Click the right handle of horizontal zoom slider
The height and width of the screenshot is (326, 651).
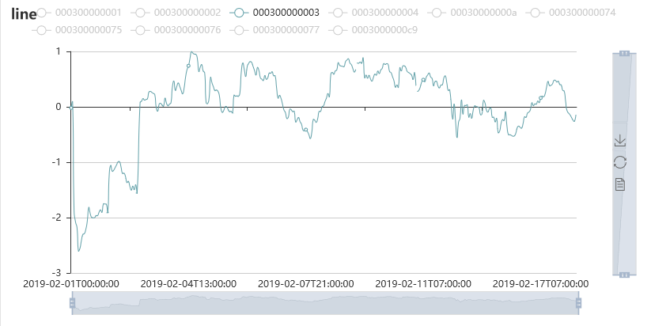(578, 303)
